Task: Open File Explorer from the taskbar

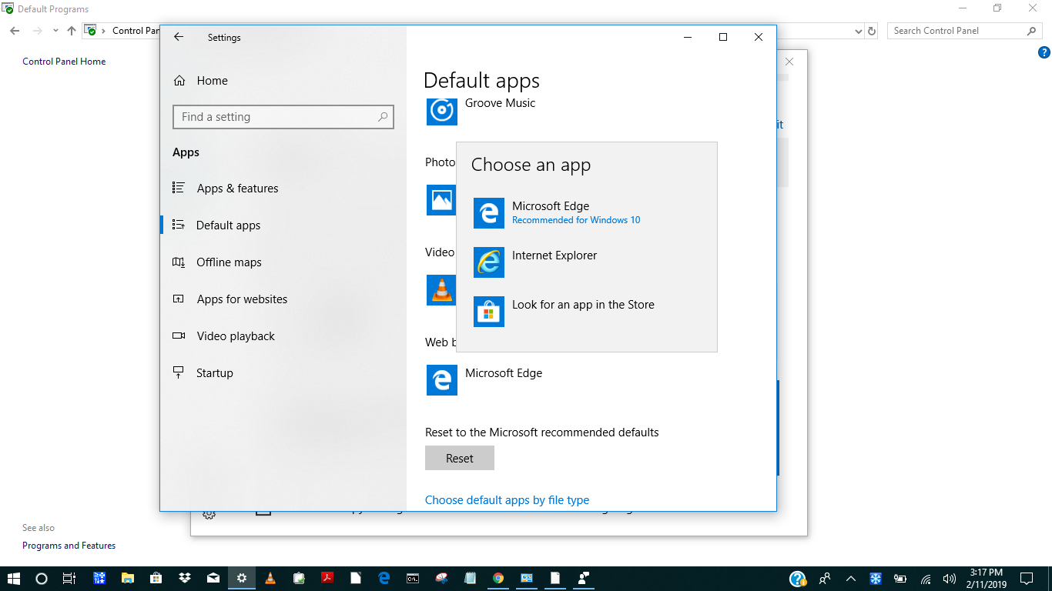Action: (128, 578)
